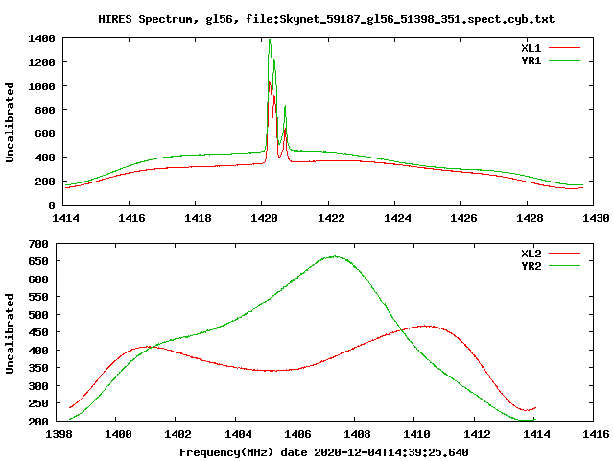
Task: Click the XL2 legend label
Action: click(x=531, y=254)
